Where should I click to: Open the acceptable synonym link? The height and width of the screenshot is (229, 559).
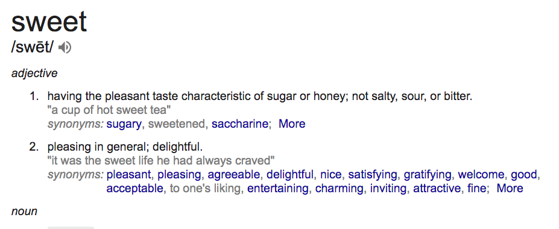point(134,188)
